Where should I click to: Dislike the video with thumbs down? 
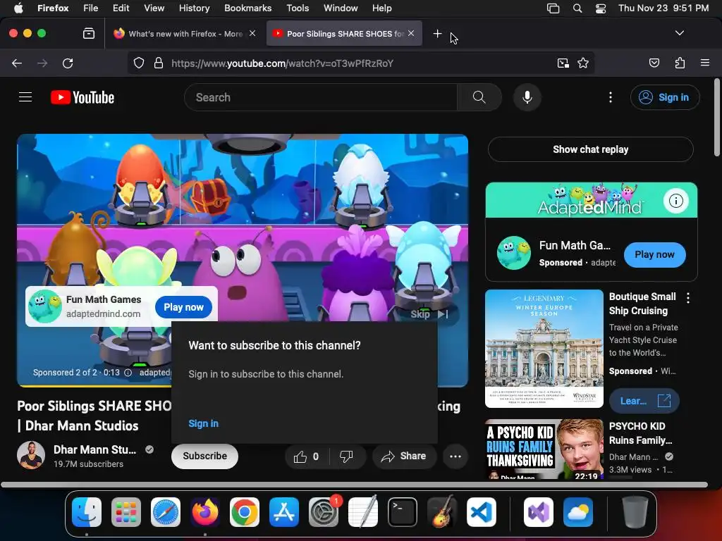pos(346,456)
